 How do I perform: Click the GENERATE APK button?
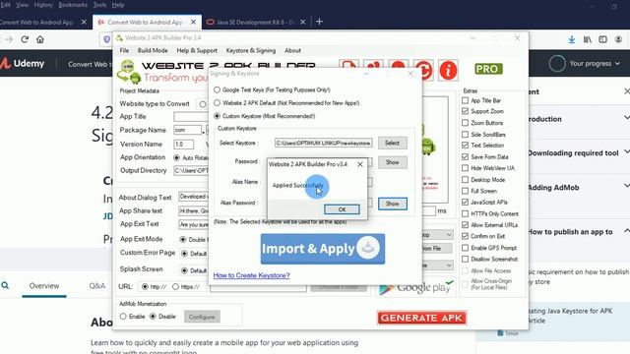[422, 318]
